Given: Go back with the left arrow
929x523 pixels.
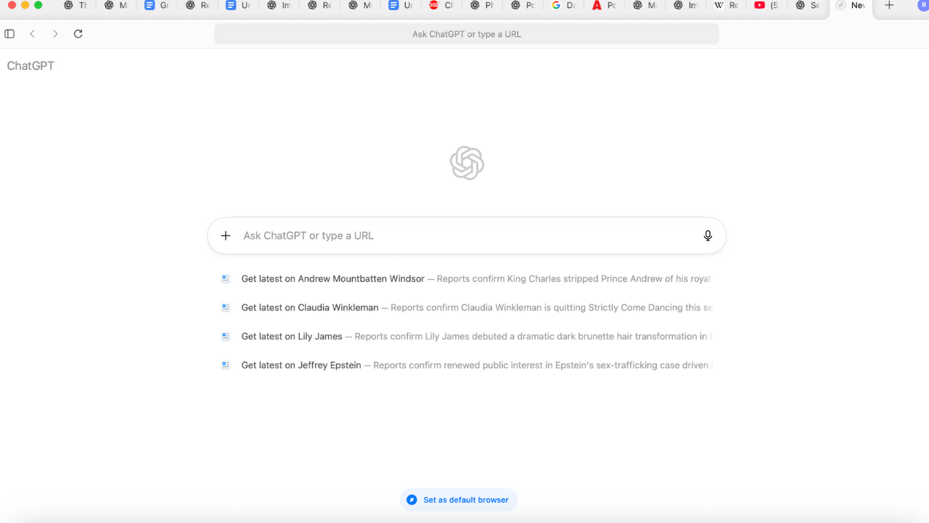Looking at the screenshot, I should pyautogui.click(x=32, y=34).
